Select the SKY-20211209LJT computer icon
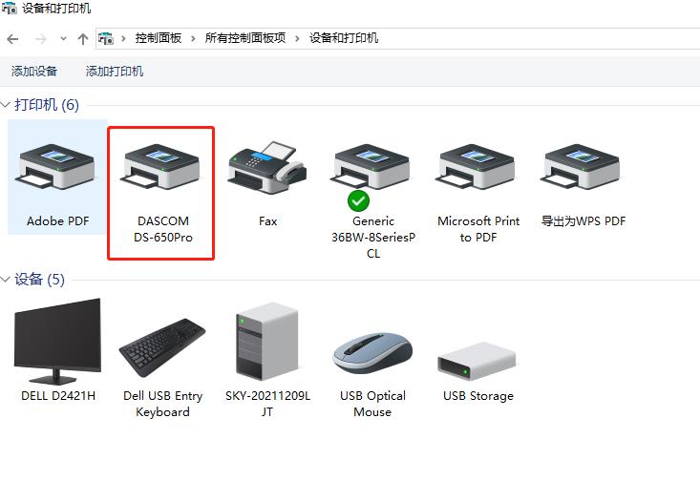Screen dimensions: 700x502 [x=267, y=342]
